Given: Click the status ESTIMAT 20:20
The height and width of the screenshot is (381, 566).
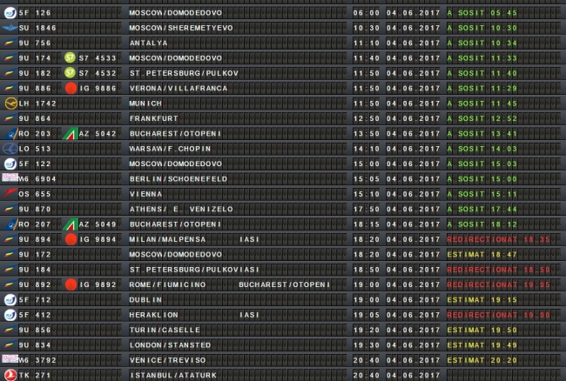Looking at the screenshot, I should point(482,360).
